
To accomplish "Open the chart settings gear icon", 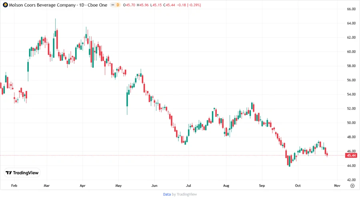I will tap(352, 186).
